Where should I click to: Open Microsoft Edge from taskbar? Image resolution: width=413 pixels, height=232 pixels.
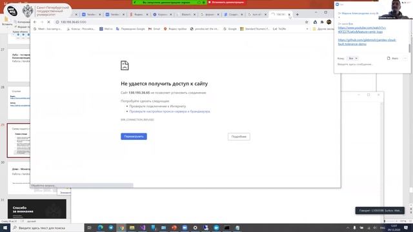tap(101, 227)
